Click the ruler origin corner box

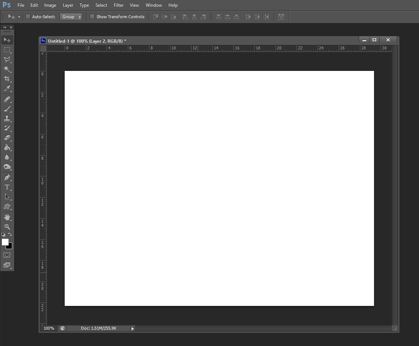[x=43, y=48]
